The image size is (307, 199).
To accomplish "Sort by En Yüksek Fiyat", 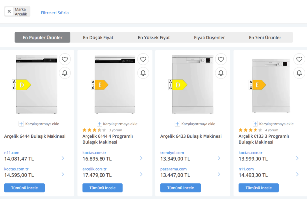I will click(x=153, y=37).
